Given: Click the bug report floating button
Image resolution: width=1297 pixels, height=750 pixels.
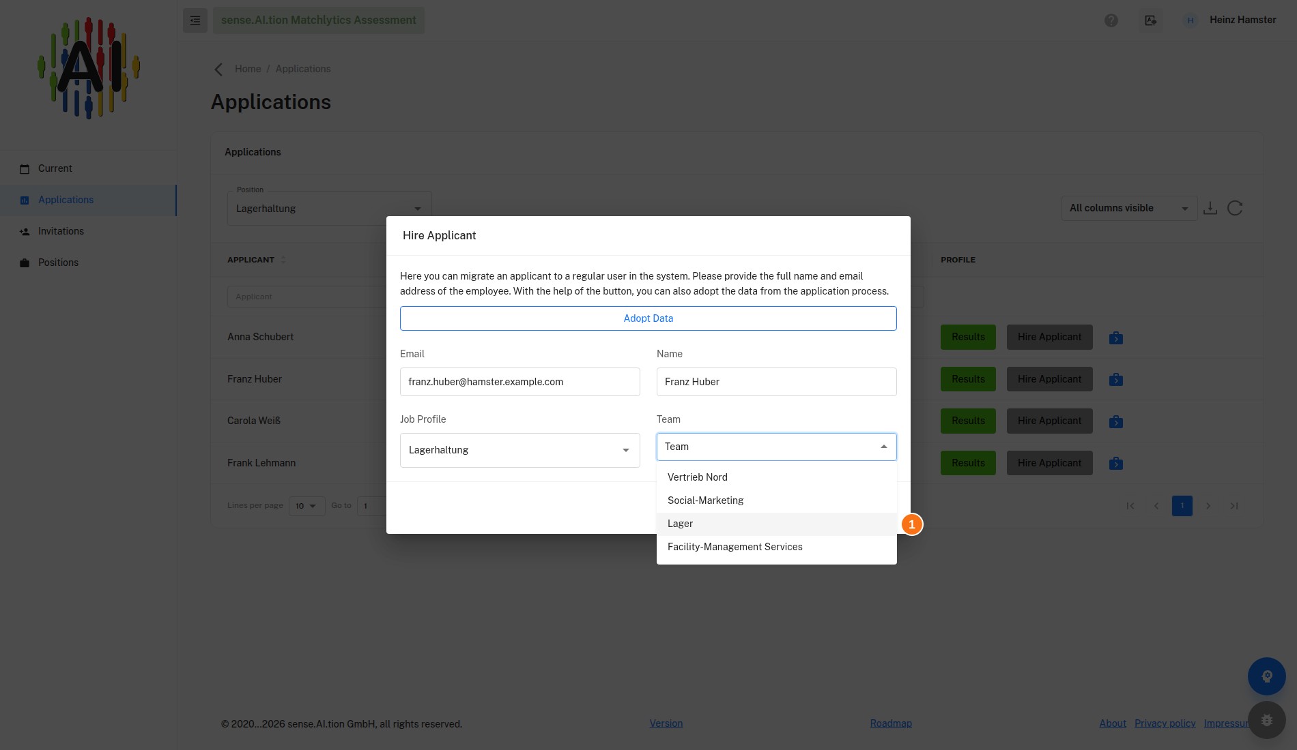Looking at the screenshot, I should click(1267, 720).
